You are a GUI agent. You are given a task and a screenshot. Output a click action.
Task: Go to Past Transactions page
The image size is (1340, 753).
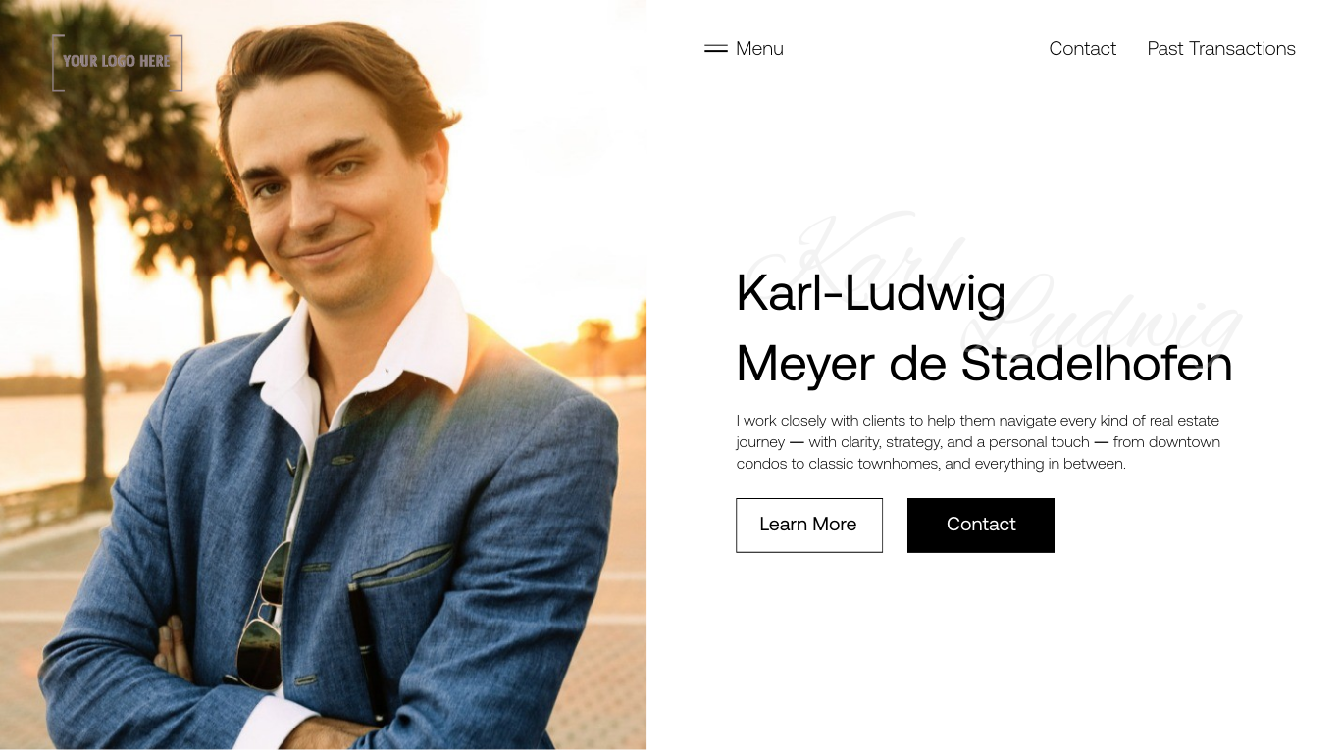click(x=1221, y=48)
